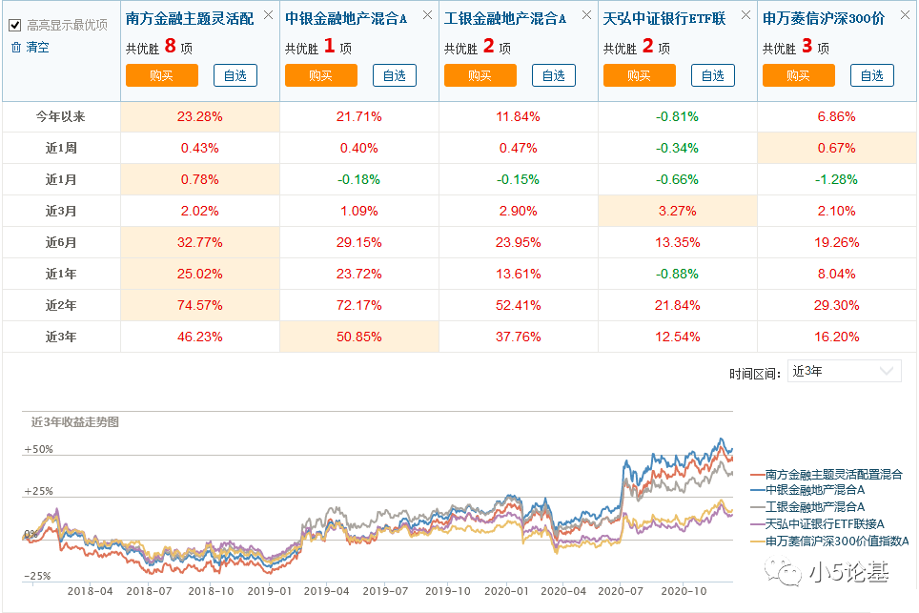Close the 天弘中证银行ETF联 comparison column
This screenshot has width=919, height=613.
tap(745, 16)
